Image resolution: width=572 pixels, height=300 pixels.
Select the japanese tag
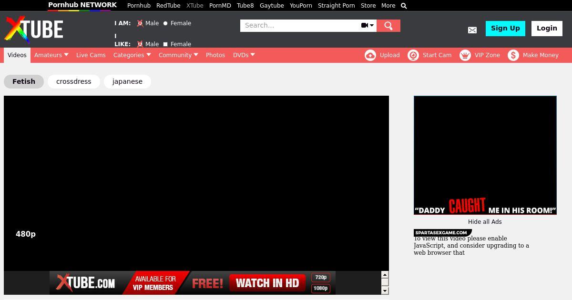point(127,81)
